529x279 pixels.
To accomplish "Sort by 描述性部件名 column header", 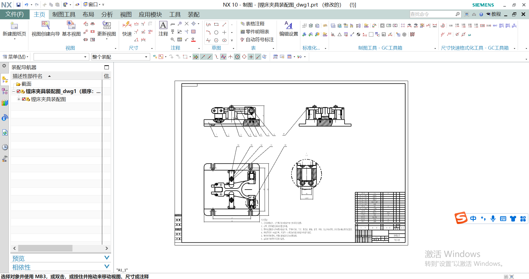I will tap(56, 76).
